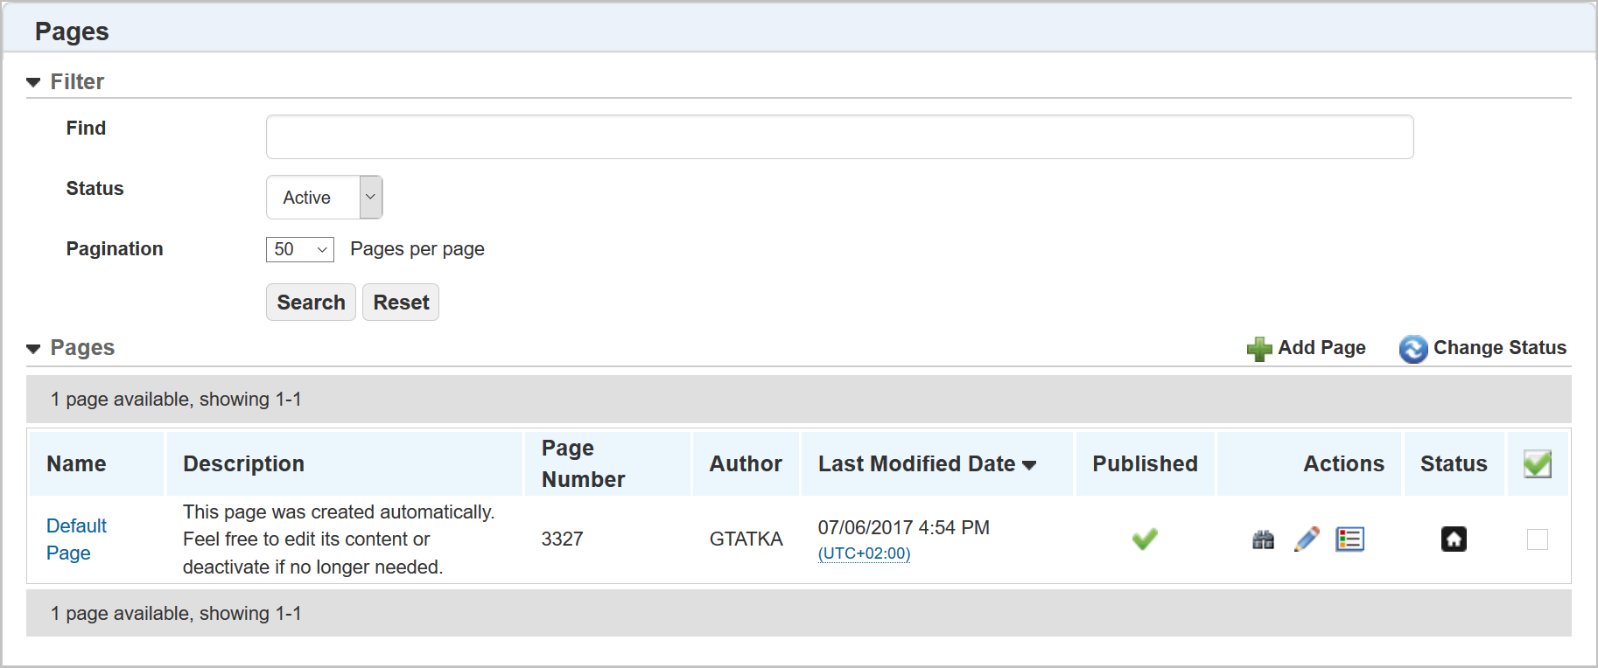Viewport: 1598px width, 668px height.
Task: Click into the Find text field
Action: point(839,137)
